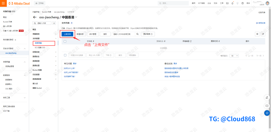Expand 数据管理 menu section
This screenshot has height=132, width=271.
point(56,61)
